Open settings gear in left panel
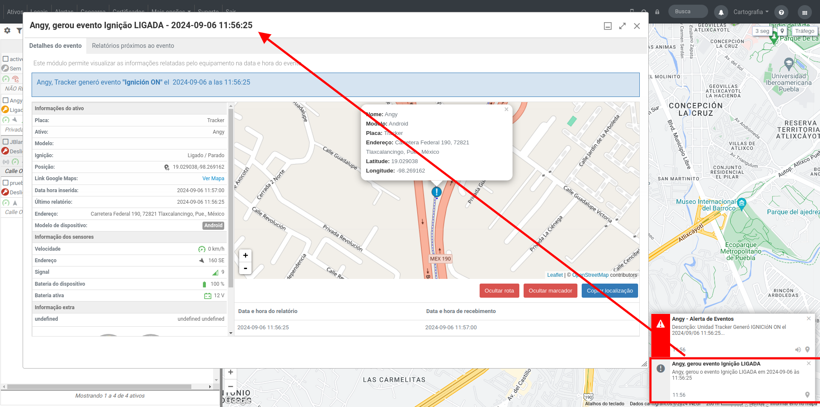This screenshot has width=820, height=407. pyautogui.click(x=7, y=31)
